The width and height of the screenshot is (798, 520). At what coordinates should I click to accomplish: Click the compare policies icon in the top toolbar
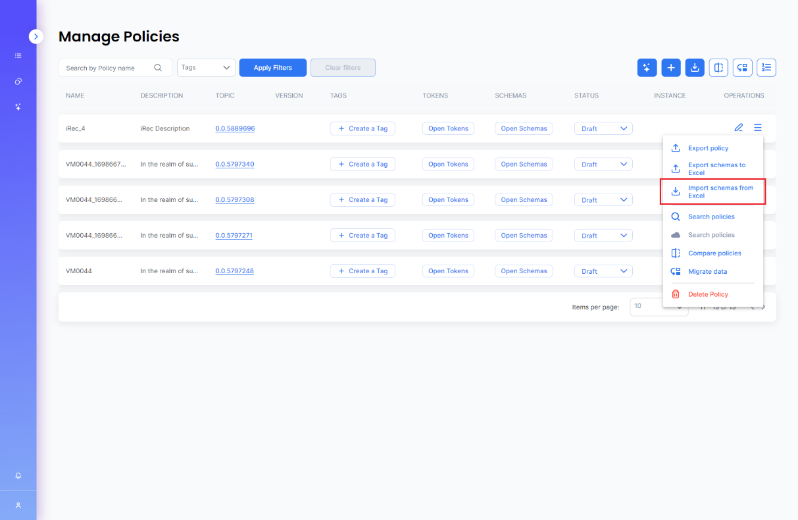tap(718, 67)
